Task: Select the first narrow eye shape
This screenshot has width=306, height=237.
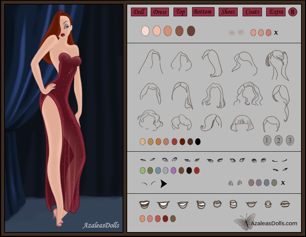Action: 148,160
